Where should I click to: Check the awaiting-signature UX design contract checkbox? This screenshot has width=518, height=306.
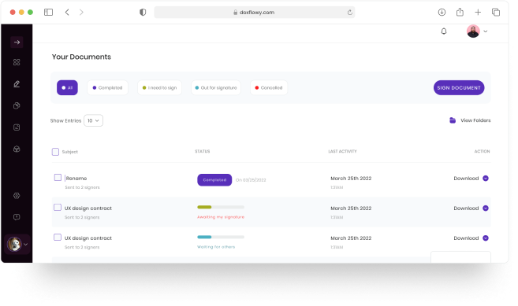point(58,208)
